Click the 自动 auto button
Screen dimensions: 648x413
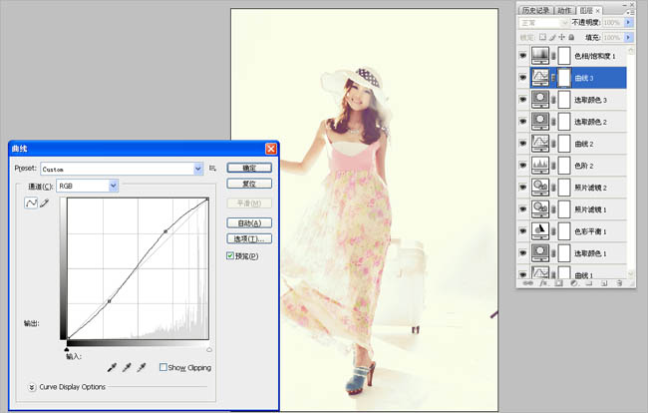(249, 223)
